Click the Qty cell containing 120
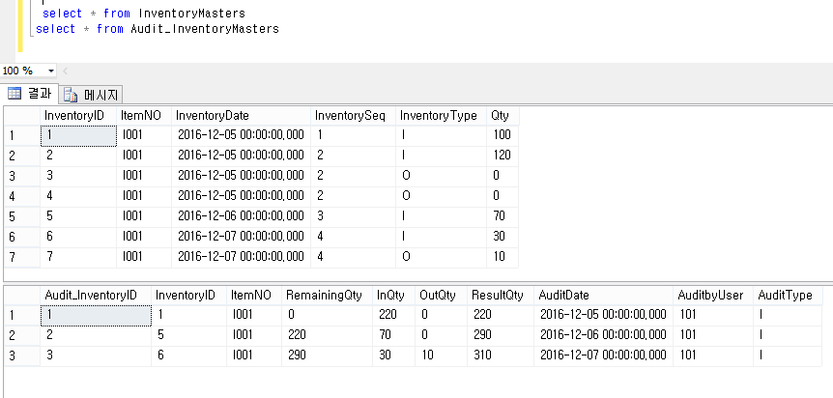Viewport: 833px width, 398px height. pos(503,156)
